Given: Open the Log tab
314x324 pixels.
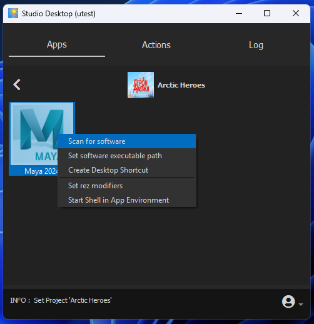Looking at the screenshot, I should (256, 45).
